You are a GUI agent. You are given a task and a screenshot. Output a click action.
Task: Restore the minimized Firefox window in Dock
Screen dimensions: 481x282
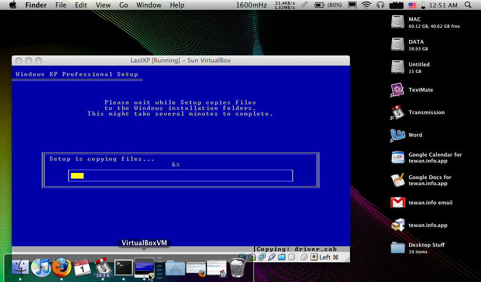pos(196,269)
